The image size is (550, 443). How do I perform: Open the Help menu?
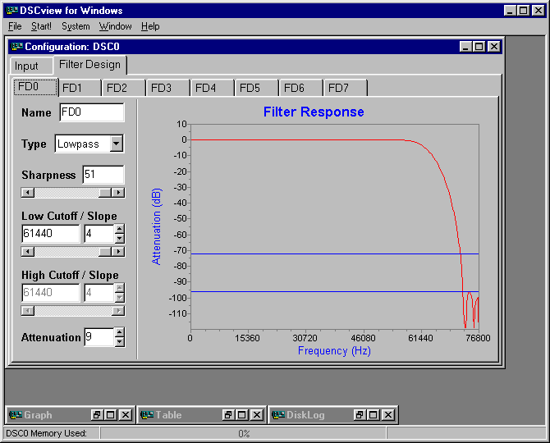[x=150, y=26]
